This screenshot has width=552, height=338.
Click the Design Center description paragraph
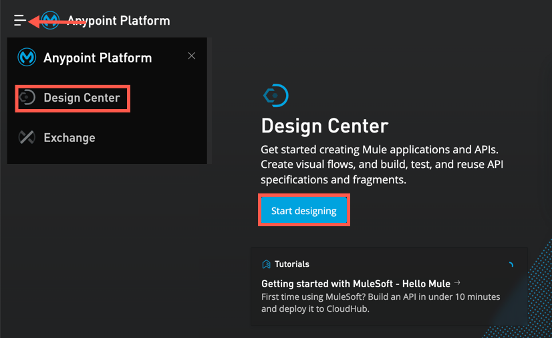point(382,165)
